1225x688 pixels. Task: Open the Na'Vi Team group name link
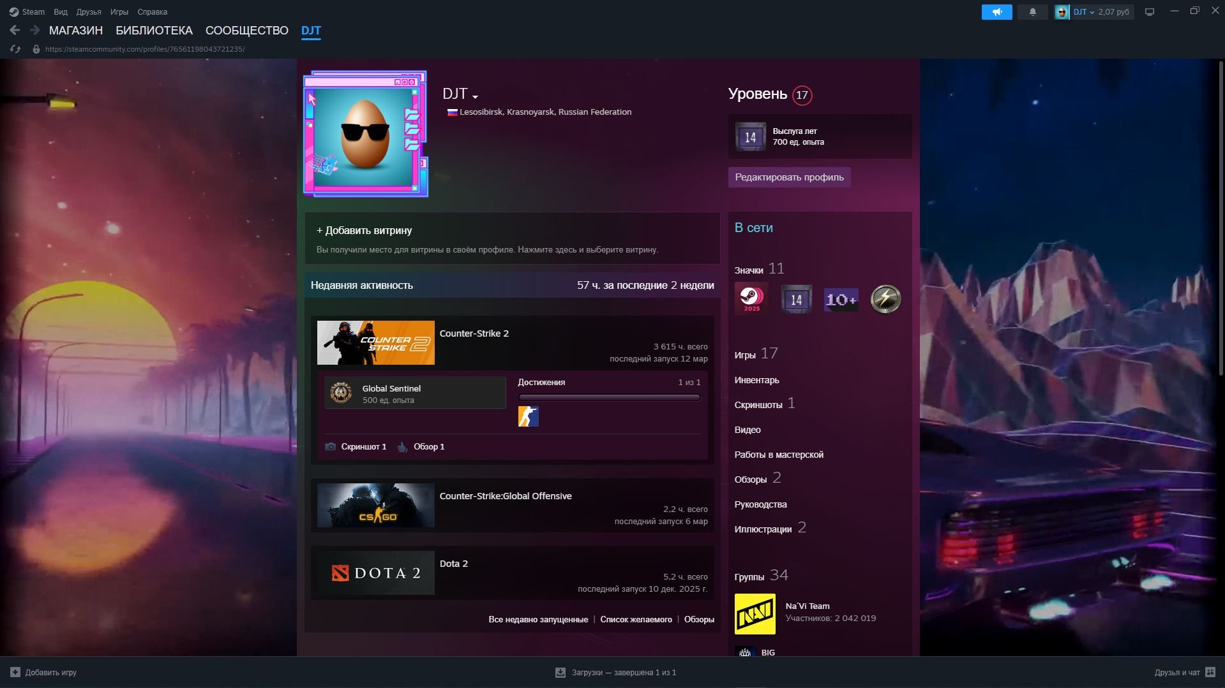808,606
